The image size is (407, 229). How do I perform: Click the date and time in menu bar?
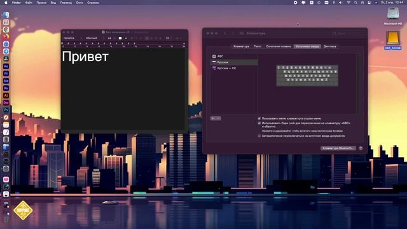(392, 3)
